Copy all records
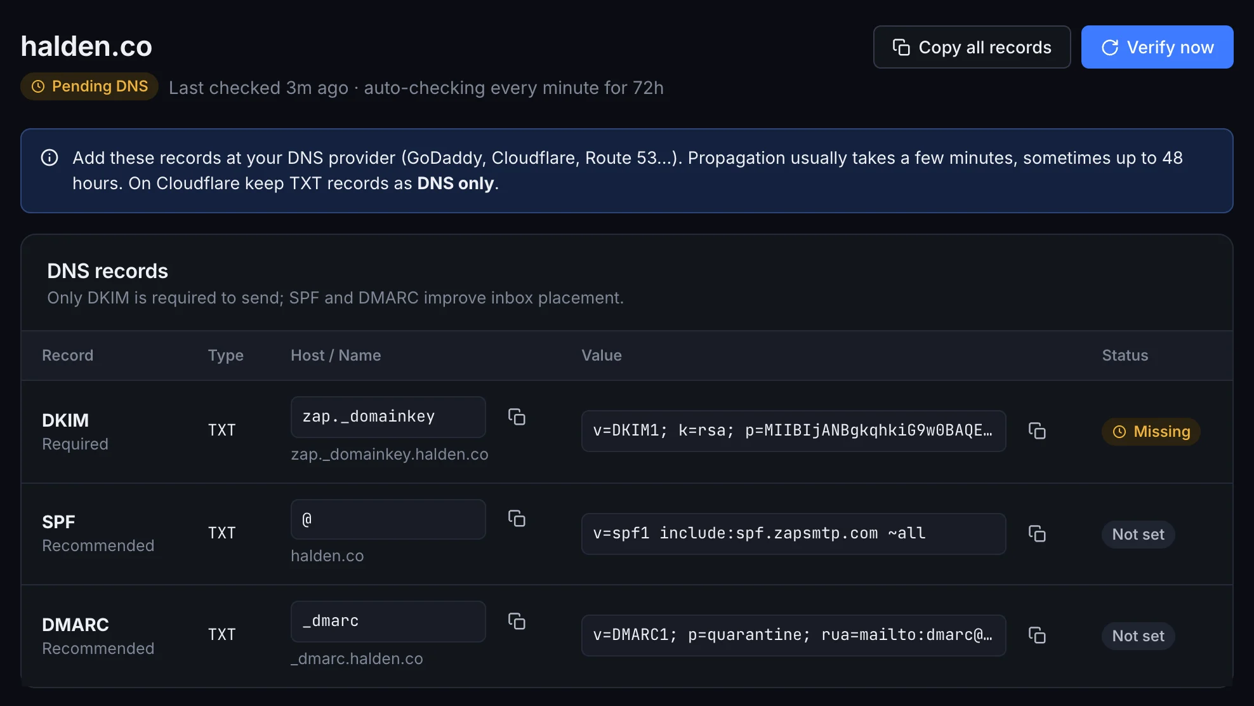 coord(972,47)
